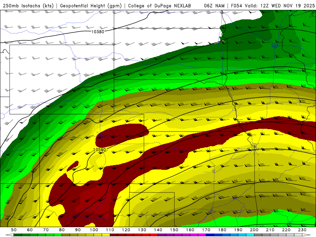Select the "06Z NAM" model run label
The height and width of the screenshot is (237, 316).
tap(214, 6)
